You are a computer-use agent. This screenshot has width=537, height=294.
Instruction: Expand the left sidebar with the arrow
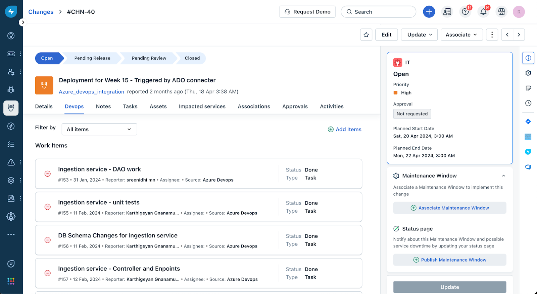point(22,22)
